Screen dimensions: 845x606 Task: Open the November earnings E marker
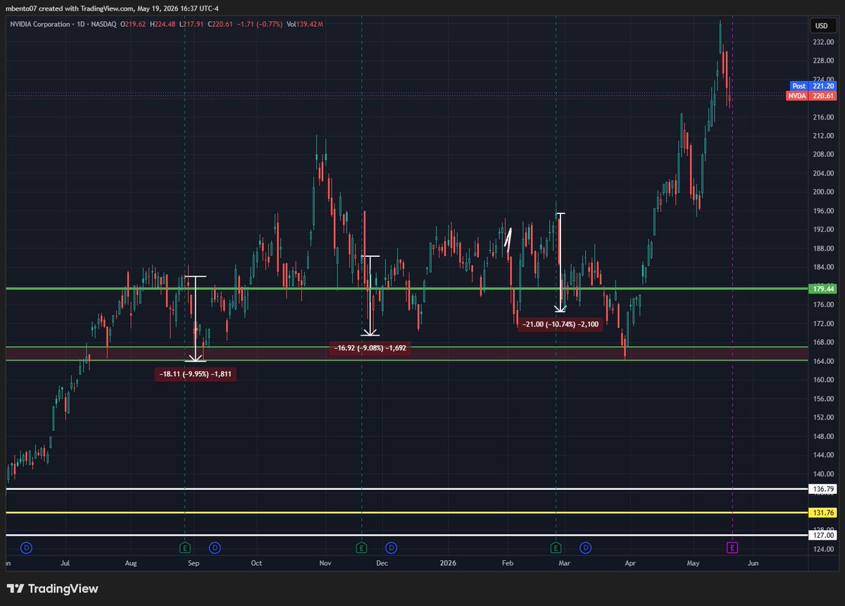[361, 547]
